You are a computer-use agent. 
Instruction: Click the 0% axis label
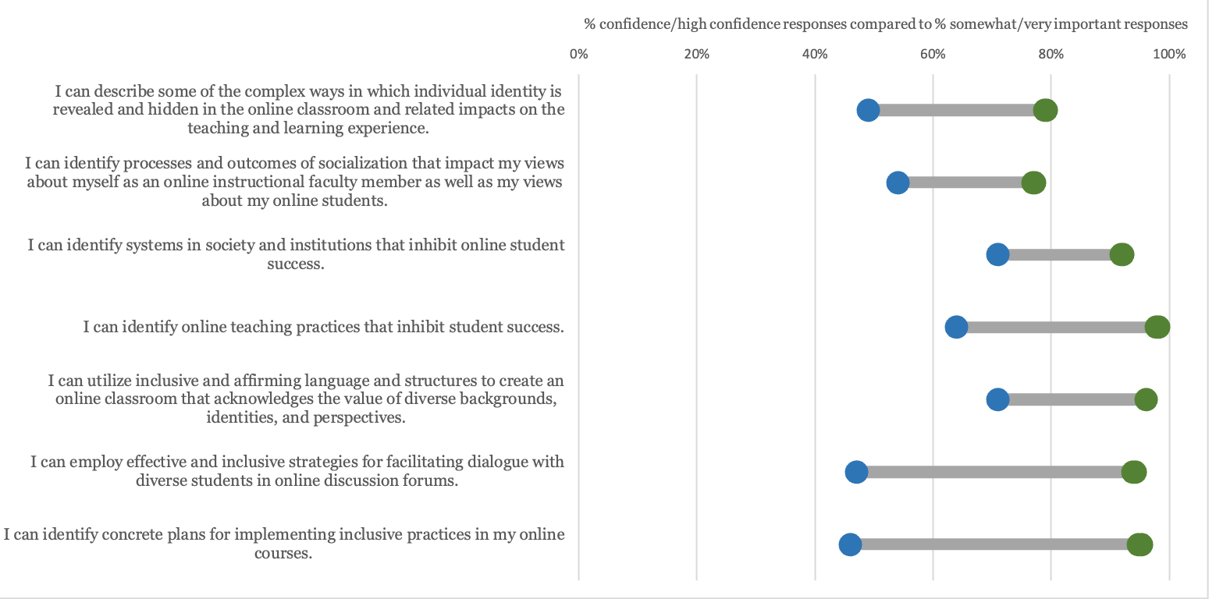click(578, 54)
